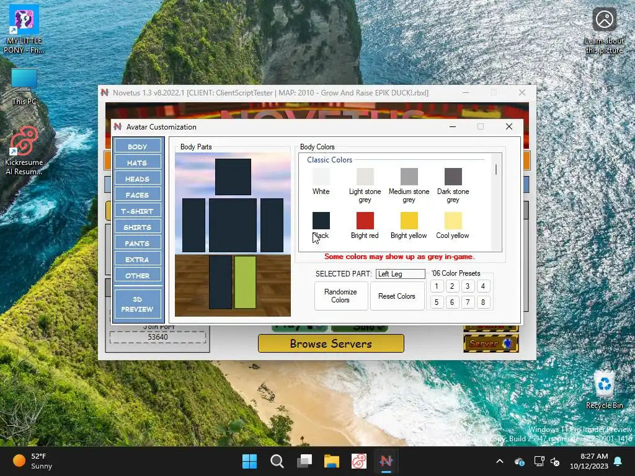This screenshot has width=635, height=476.
Task: Apply '06 color preset 8
Action: (x=483, y=302)
